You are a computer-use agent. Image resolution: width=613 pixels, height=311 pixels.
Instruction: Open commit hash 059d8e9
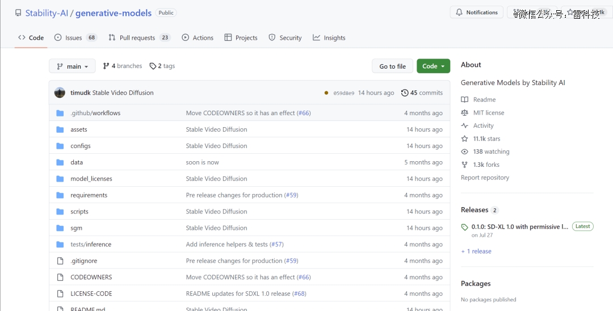pos(343,93)
